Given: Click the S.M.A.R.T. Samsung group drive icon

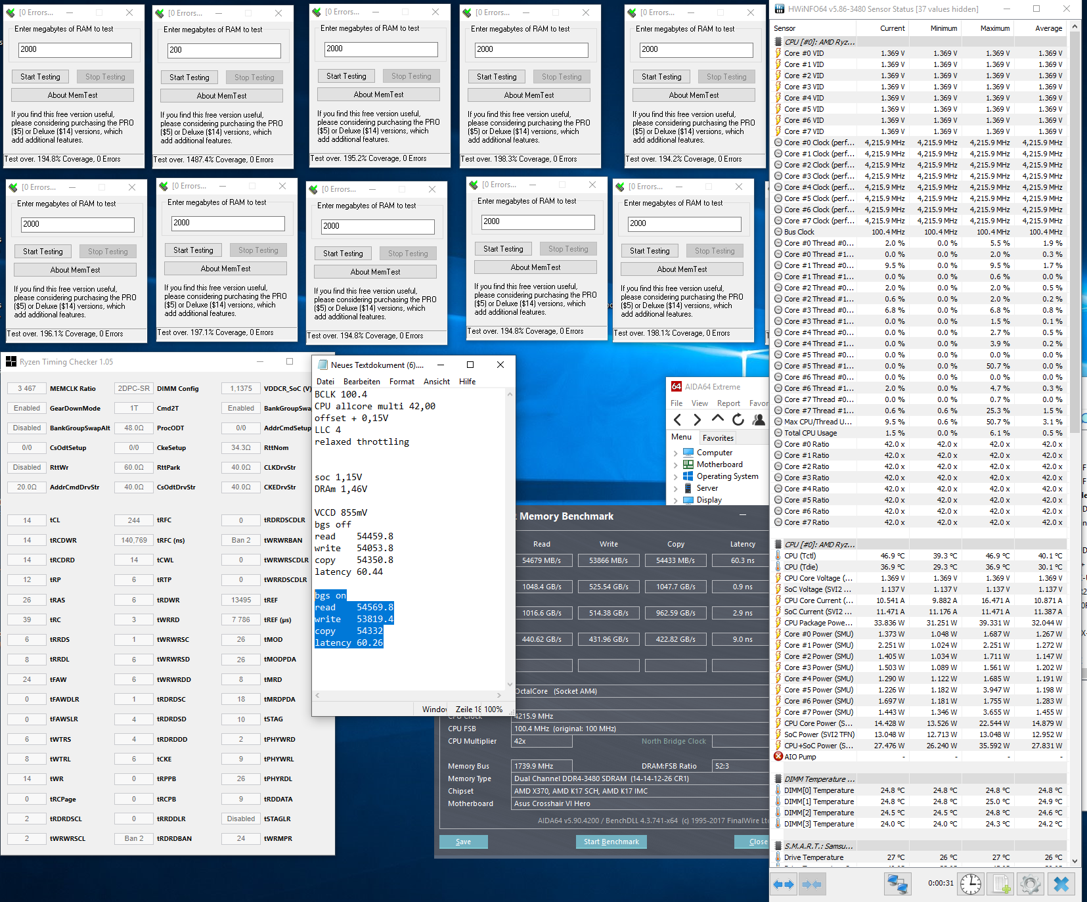Looking at the screenshot, I should [778, 846].
